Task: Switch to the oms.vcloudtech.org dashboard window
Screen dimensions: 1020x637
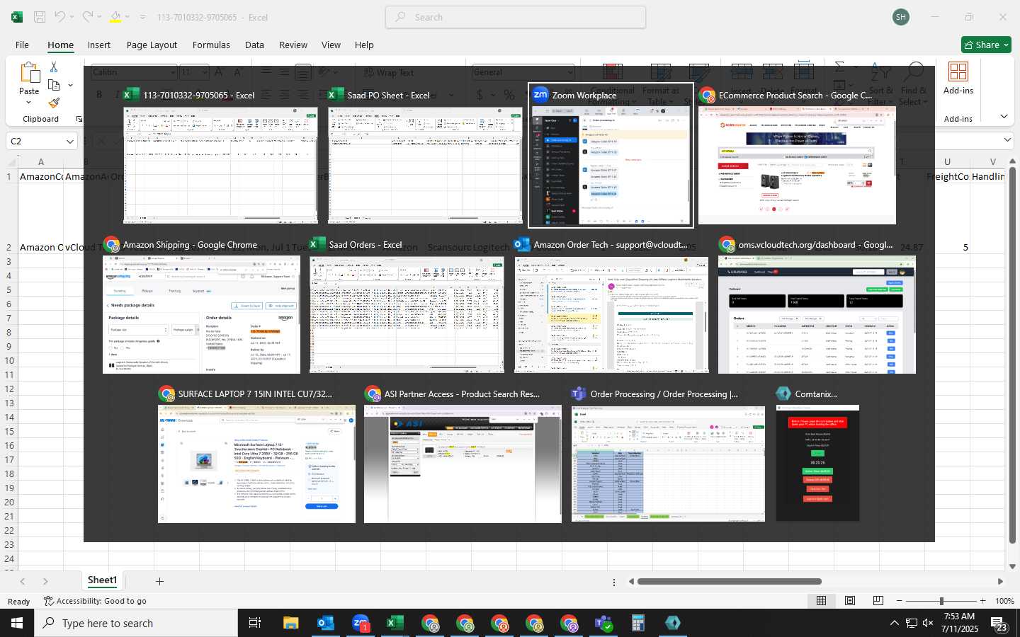Action: click(817, 314)
